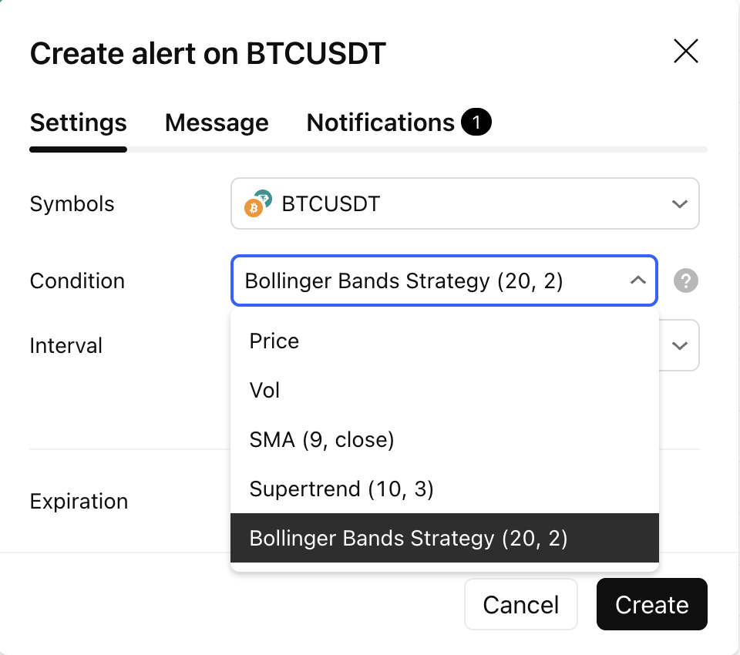Select Price from the condition list
The image size is (740, 655).
point(274,341)
